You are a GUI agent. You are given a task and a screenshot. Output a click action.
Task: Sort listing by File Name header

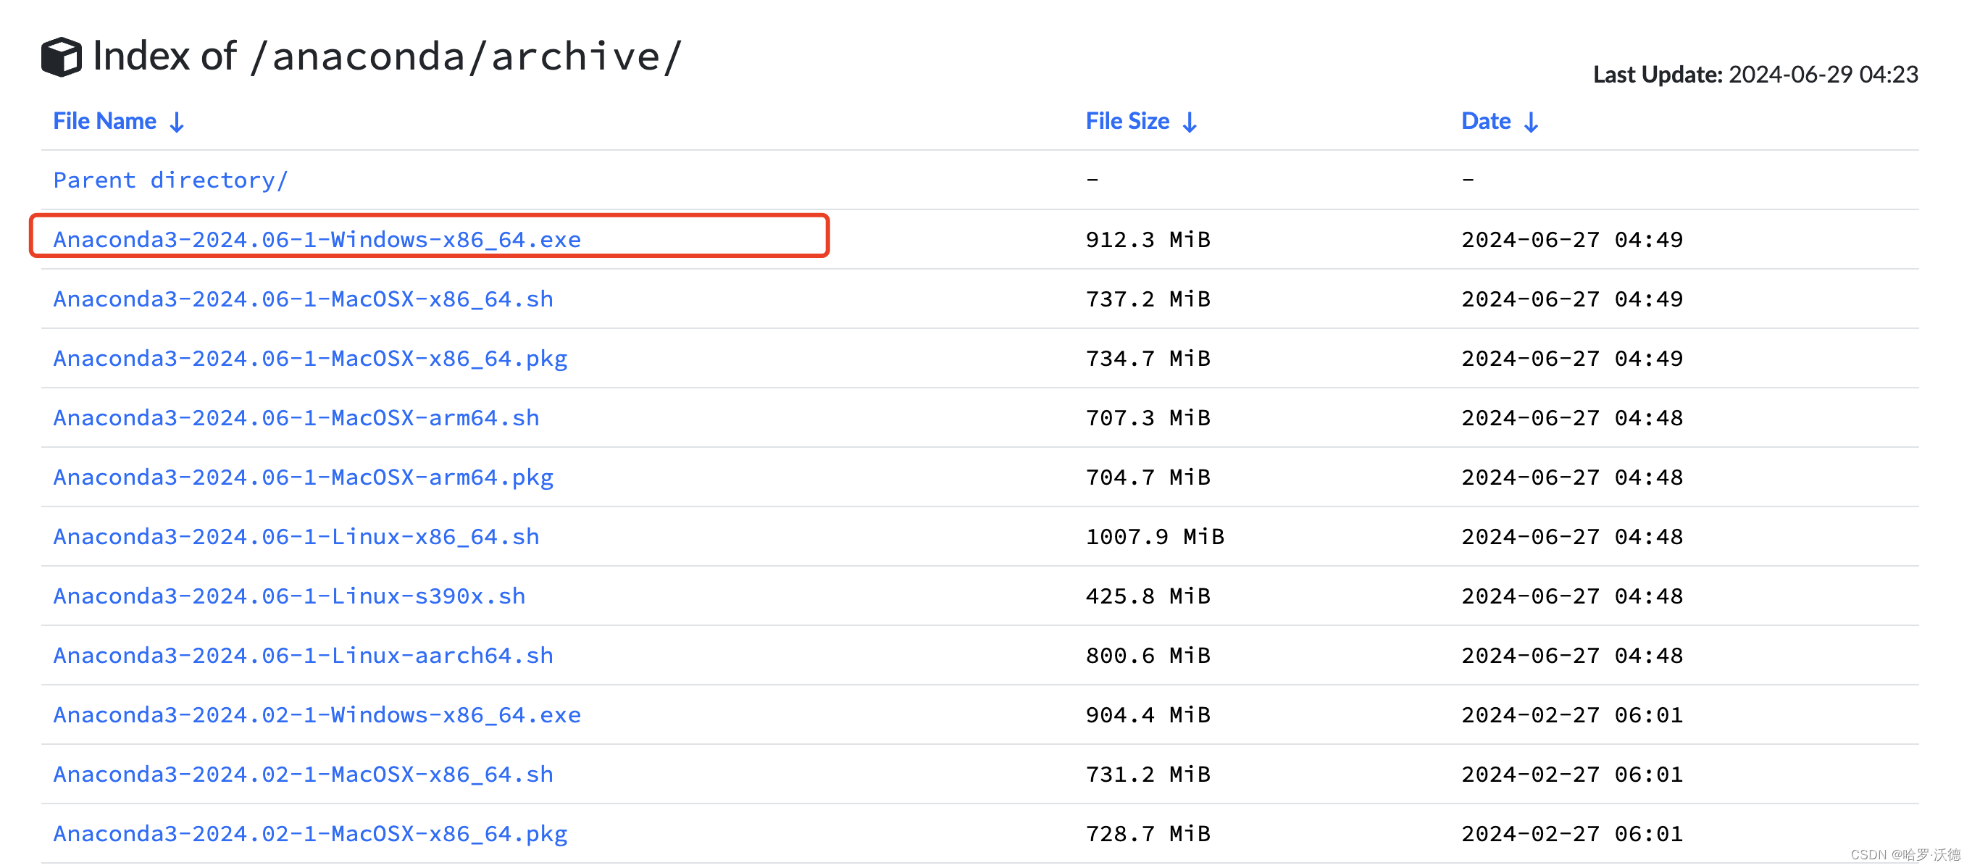click(105, 121)
